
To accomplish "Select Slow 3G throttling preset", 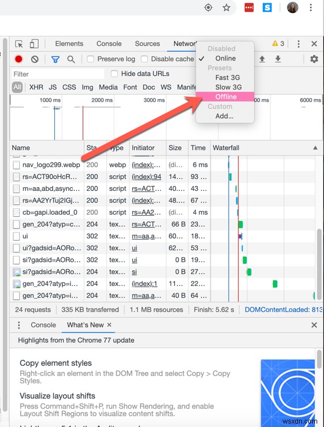I will coord(225,87).
